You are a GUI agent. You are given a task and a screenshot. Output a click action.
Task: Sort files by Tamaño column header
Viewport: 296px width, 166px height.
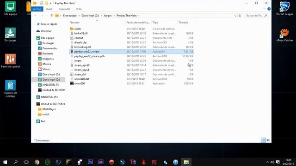tap(184, 23)
